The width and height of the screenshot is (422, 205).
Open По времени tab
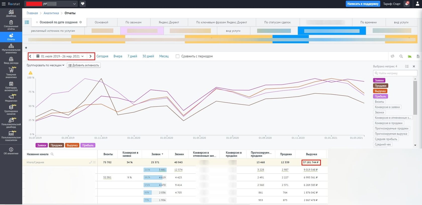(x=368, y=22)
